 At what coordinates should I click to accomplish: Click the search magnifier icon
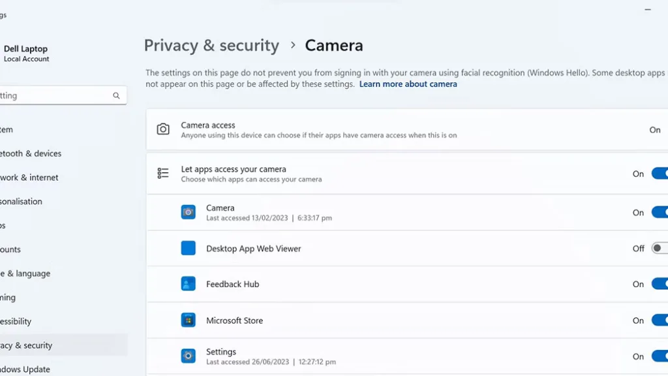(x=116, y=95)
